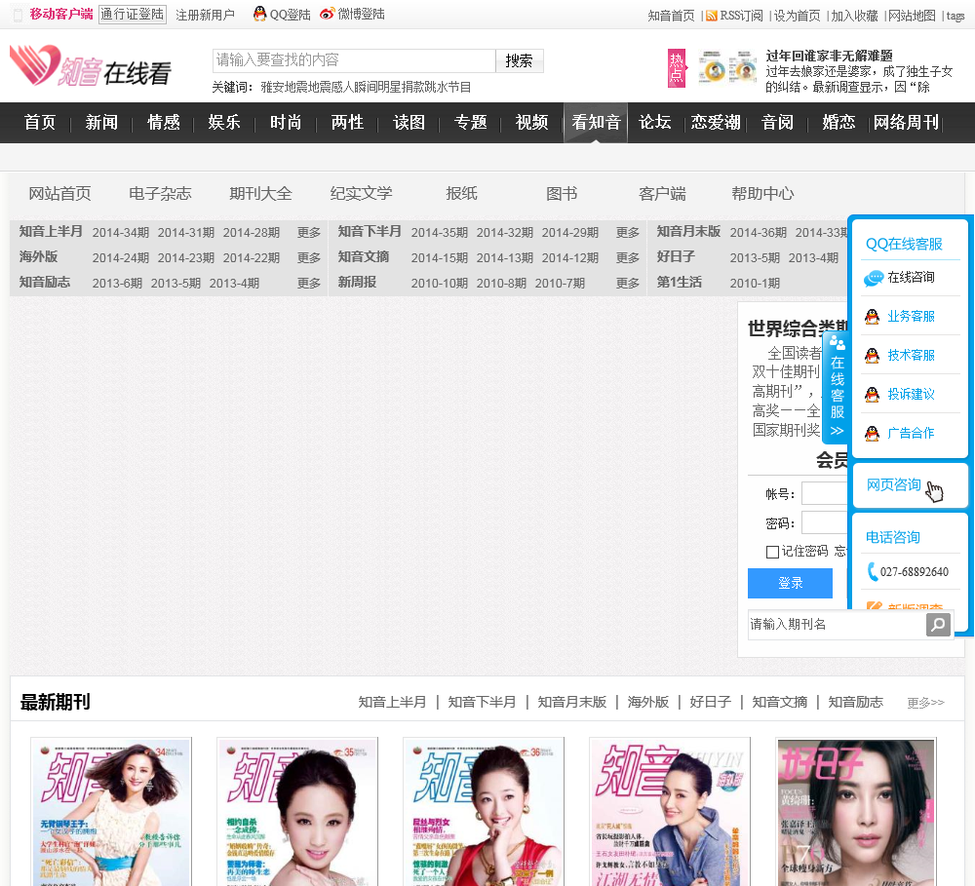
Task: Click the 请输入期刊名 search field
Action: pyautogui.click(x=837, y=624)
